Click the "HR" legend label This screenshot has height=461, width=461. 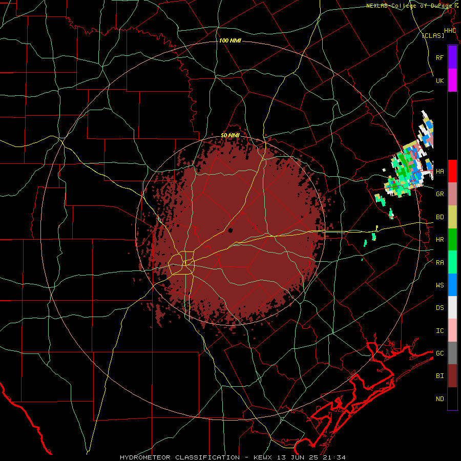coord(439,240)
